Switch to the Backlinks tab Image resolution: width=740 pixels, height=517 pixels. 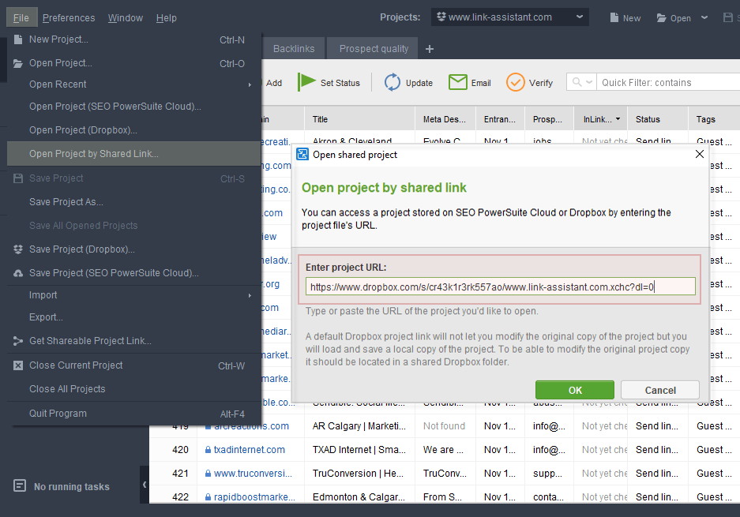(294, 49)
